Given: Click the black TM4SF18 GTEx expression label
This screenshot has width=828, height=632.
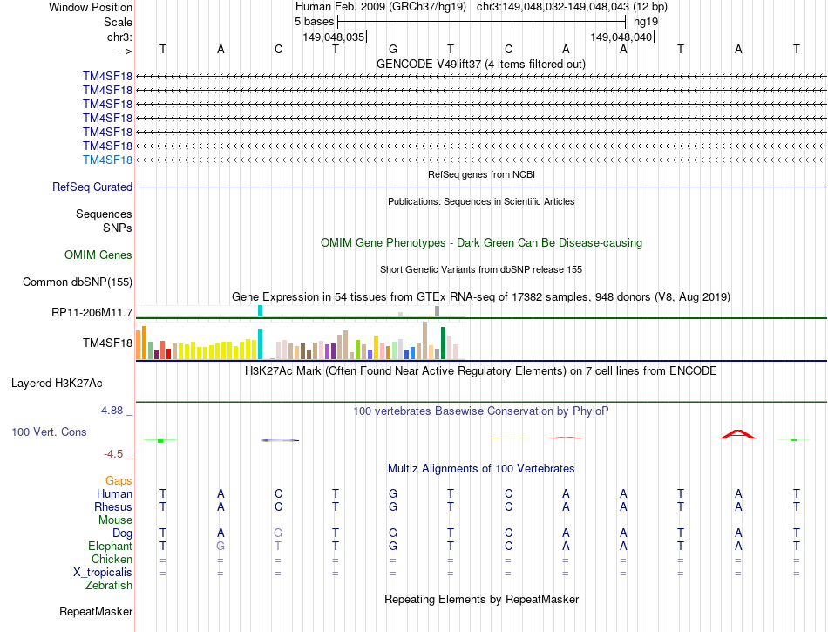Looking at the screenshot, I should 108,343.
